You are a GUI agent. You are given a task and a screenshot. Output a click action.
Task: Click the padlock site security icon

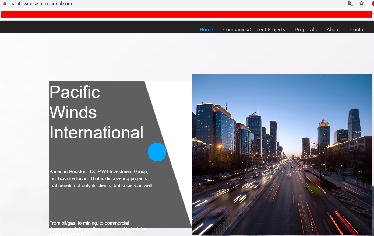[5, 4]
